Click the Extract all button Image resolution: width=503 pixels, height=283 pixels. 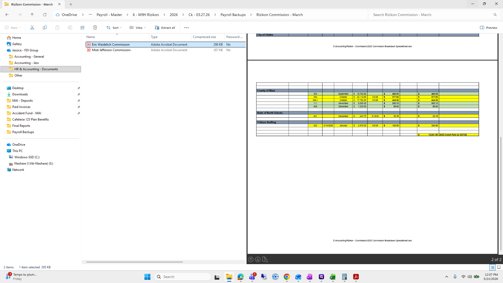[x=165, y=28]
